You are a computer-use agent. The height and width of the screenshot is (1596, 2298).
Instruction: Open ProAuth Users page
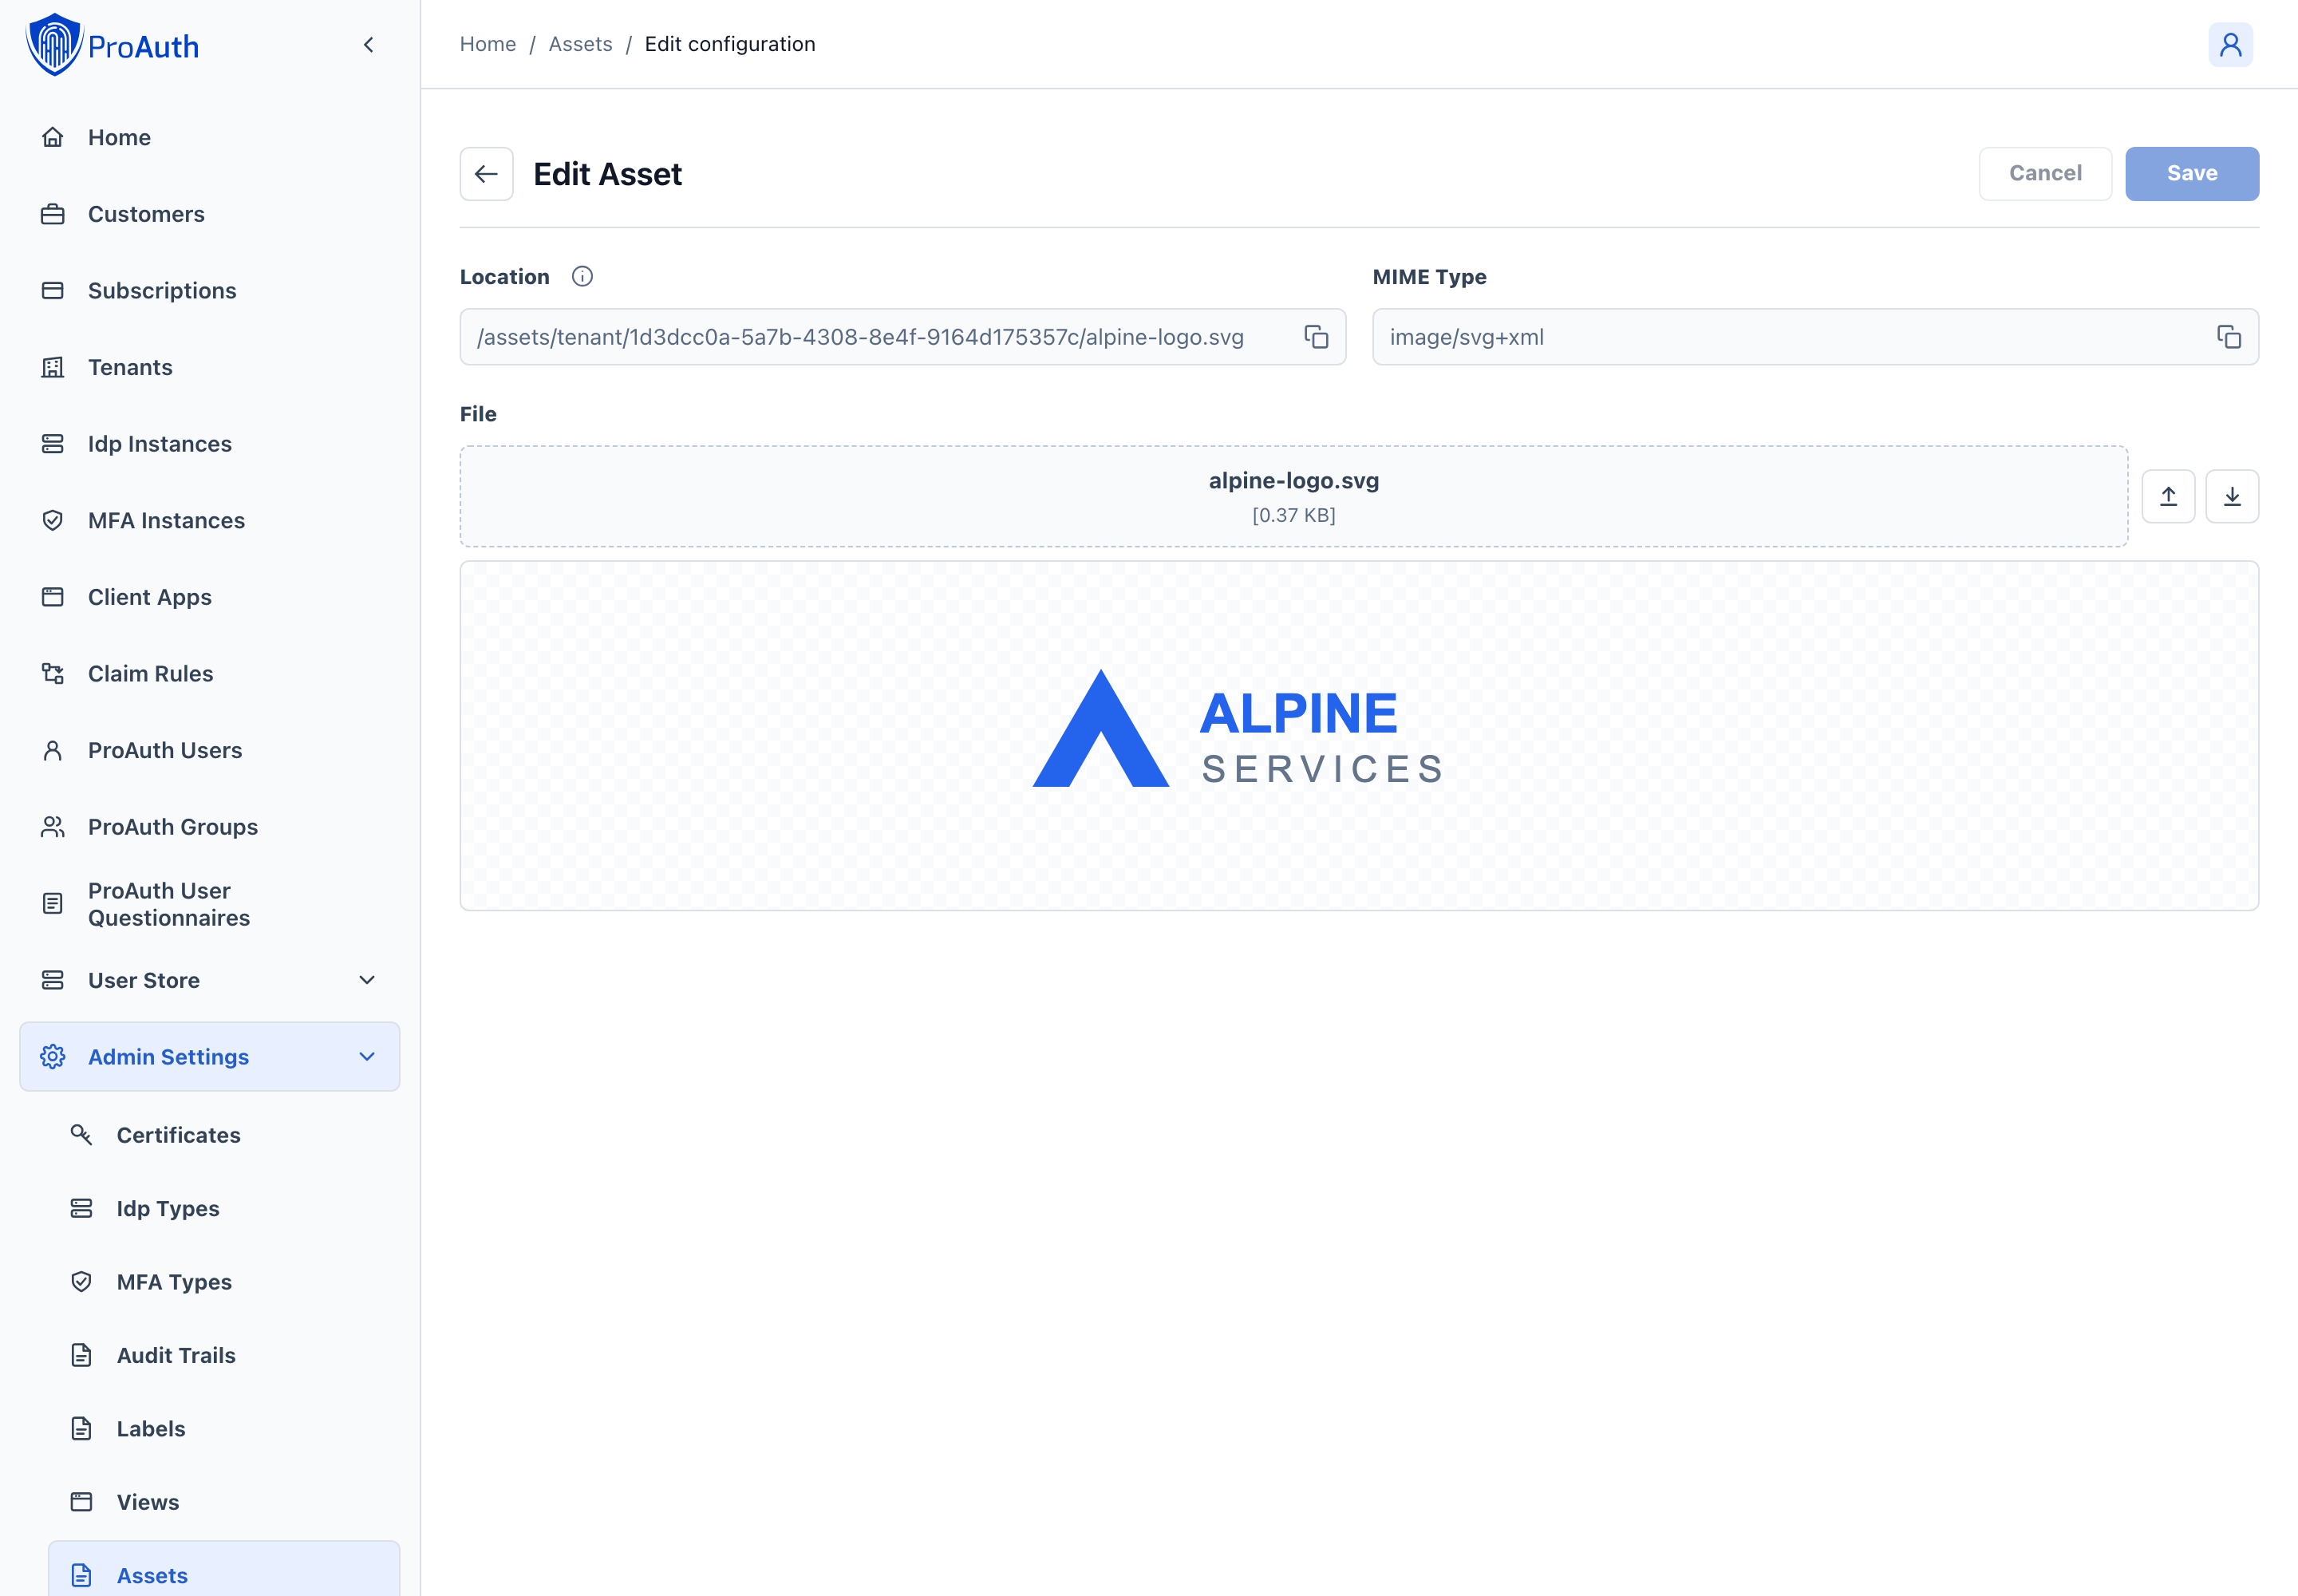coord(210,750)
